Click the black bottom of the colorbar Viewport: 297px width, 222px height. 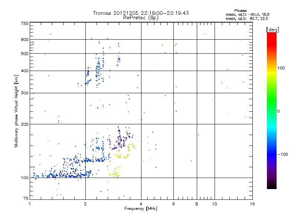tap(272, 187)
